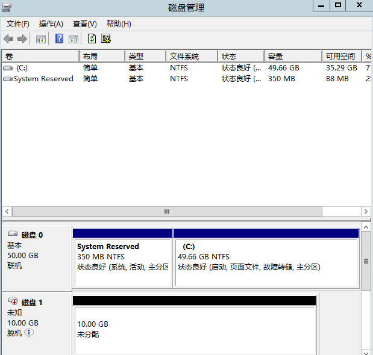
Task: Click the Disk Management title bar icon
Action: [6, 8]
